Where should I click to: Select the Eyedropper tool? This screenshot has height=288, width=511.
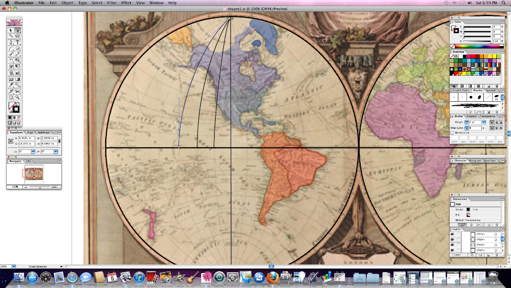pyautogui.click(x=11, y=85)
